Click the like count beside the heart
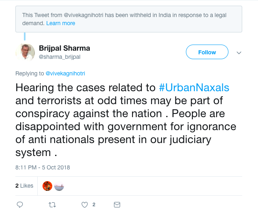 point(94,205)
